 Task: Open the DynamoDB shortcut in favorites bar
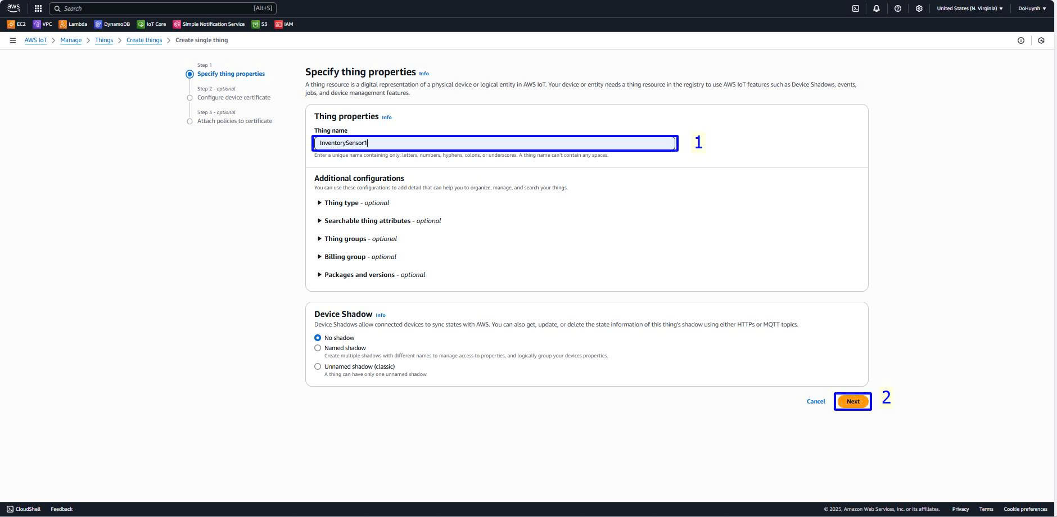point(112,24)
